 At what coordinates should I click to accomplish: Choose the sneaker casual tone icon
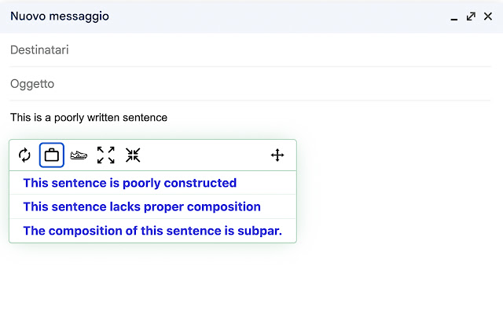79,155
